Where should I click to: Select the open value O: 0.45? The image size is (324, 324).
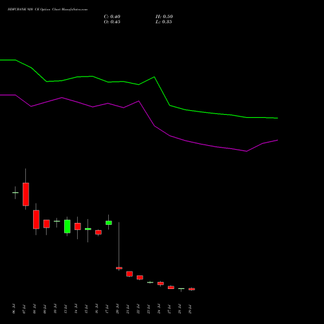(x=112, y=22)
